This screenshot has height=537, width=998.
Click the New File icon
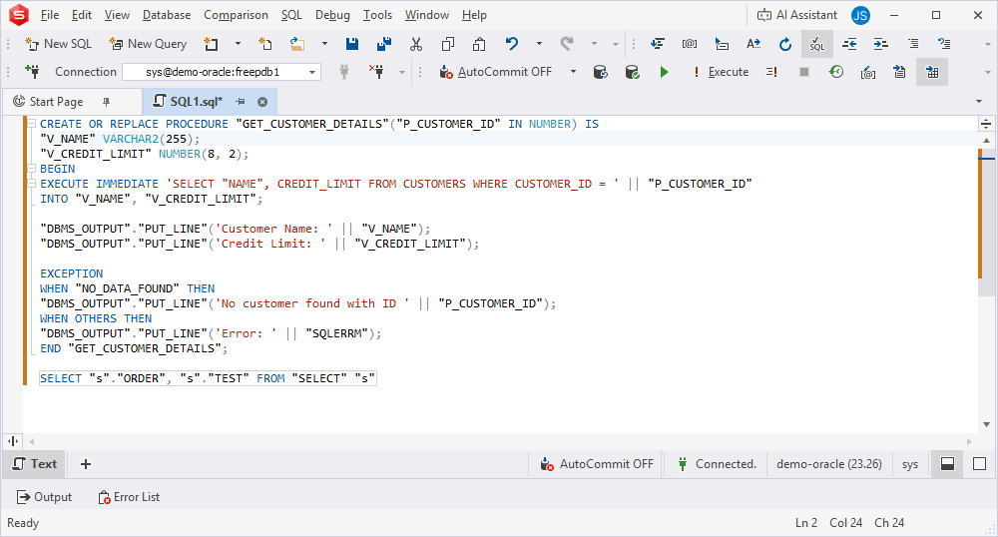(264, 44)
